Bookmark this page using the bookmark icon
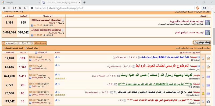Image resolution: width=215 pixels, height=106 pixels. pyautogui.click(x=25, y=8)
